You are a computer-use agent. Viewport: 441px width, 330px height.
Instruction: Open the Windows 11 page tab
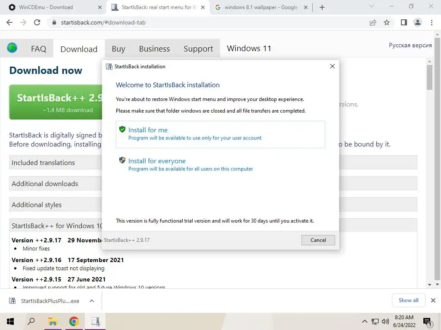249,49
